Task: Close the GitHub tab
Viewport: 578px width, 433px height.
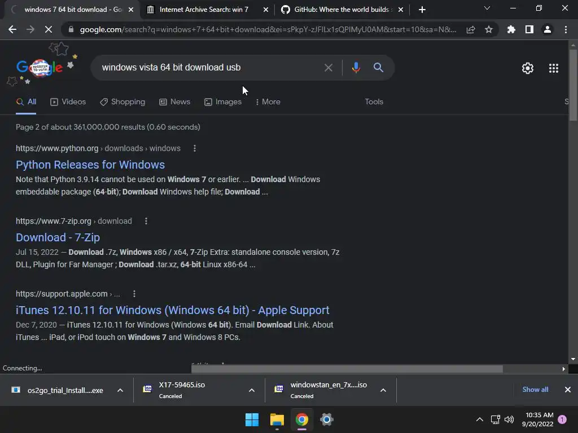Action: (x=401, y=10)
